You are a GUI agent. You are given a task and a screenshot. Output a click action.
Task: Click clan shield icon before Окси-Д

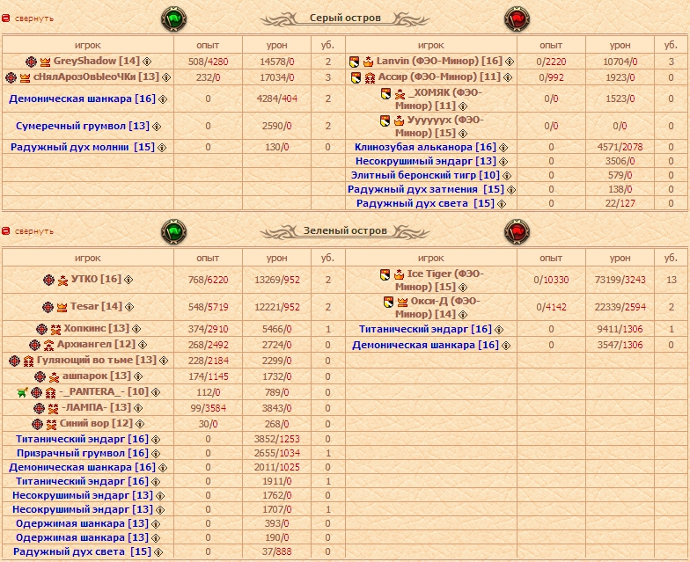388,302
